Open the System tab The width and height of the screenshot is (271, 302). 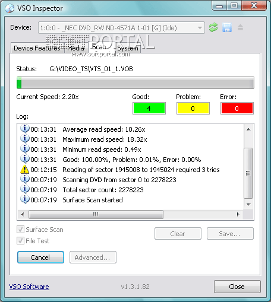click(128, 48)
